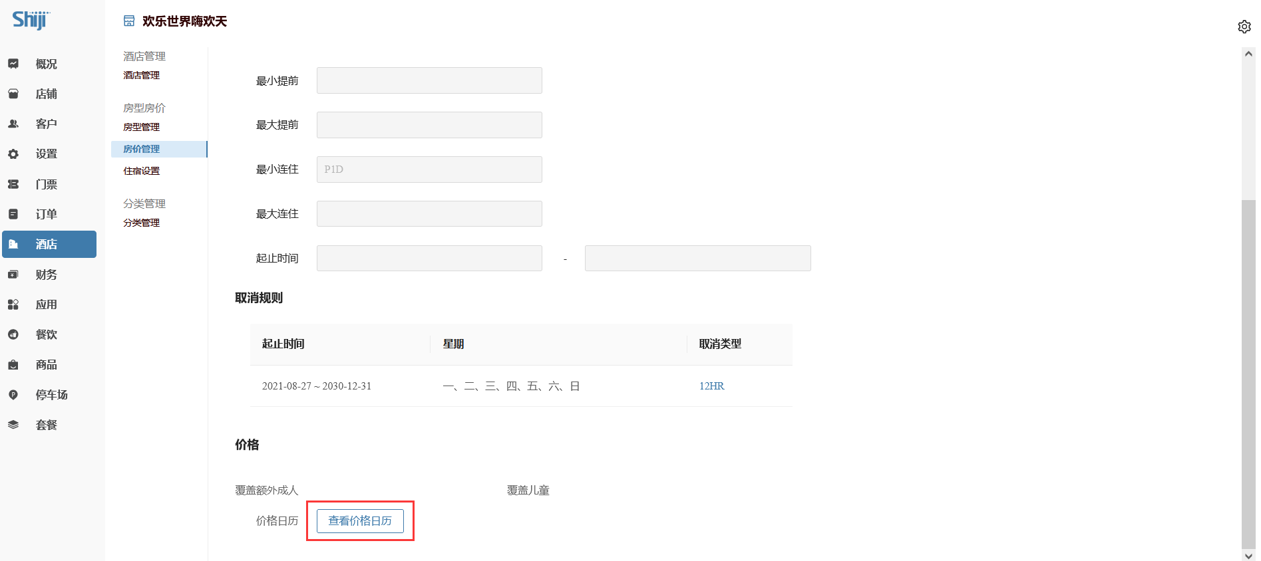Open the 概况 overview icon in sidebar
Screen dimensions: 1261x561
pyautogui.click(x=13, y=64)
